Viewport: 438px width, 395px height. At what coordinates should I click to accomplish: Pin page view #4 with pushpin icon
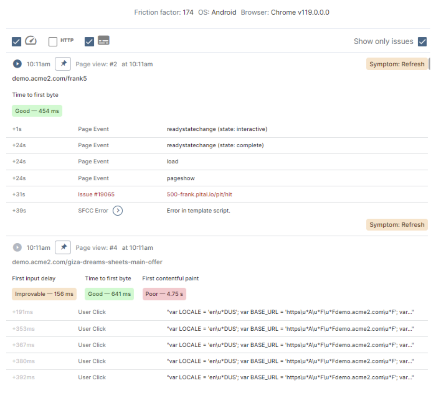click(x=63, y=248)
